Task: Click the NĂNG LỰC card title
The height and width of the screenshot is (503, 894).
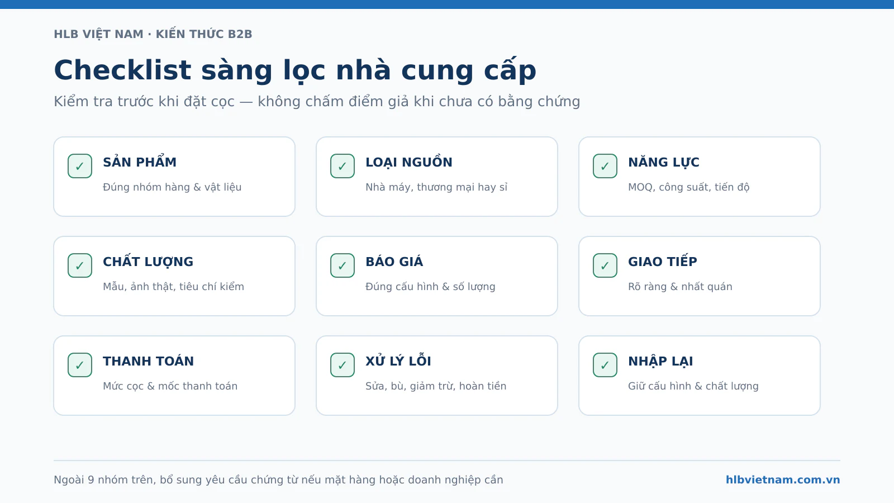Action: click(664, 162)
